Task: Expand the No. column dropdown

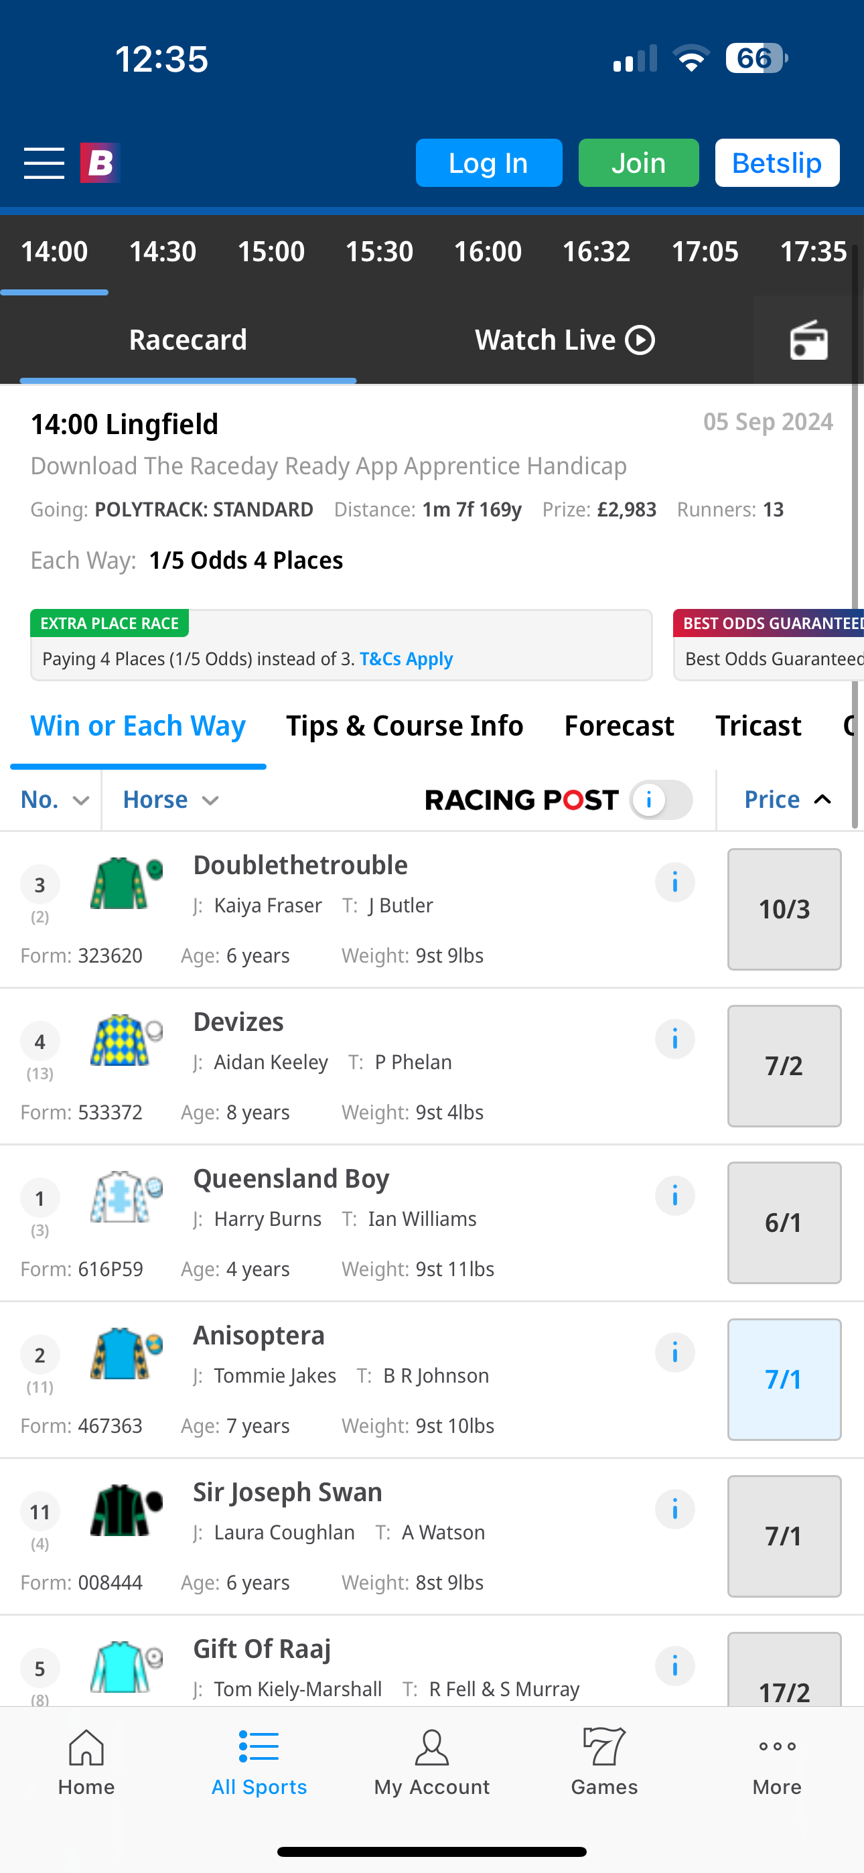Action: (x=54, y=799)
